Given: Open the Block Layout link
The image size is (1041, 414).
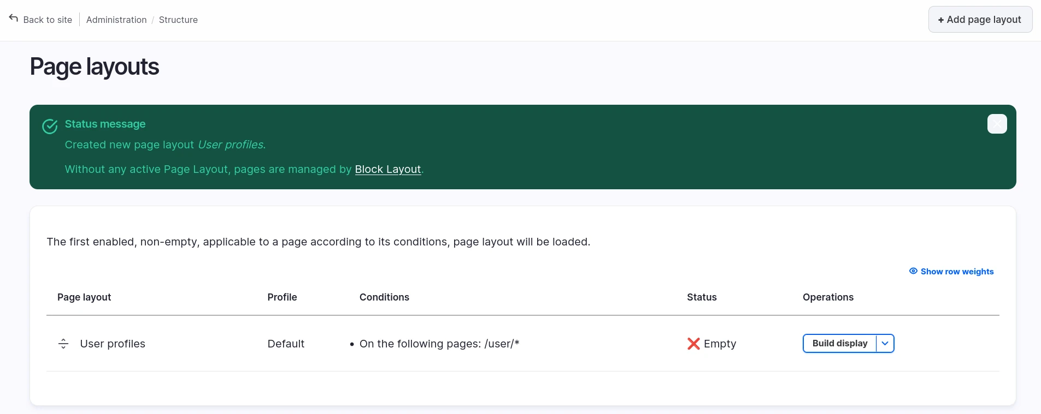Looking at the screenshot, I should (x=387, y=169).
